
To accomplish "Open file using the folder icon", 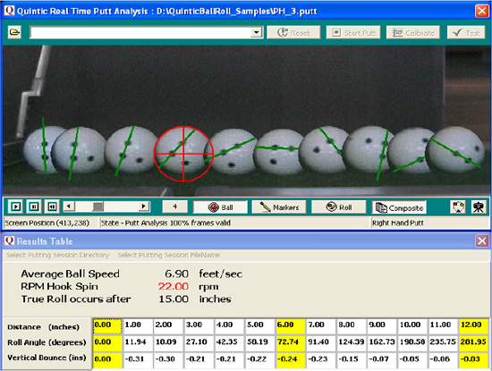I will (14, 32).
